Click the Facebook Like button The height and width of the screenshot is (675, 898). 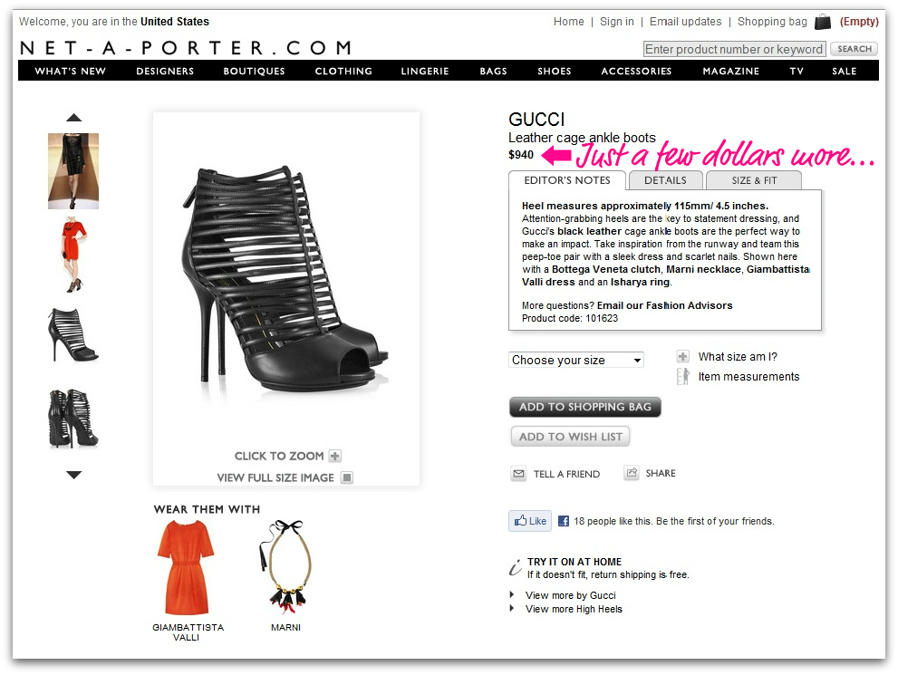click(530, 521)
